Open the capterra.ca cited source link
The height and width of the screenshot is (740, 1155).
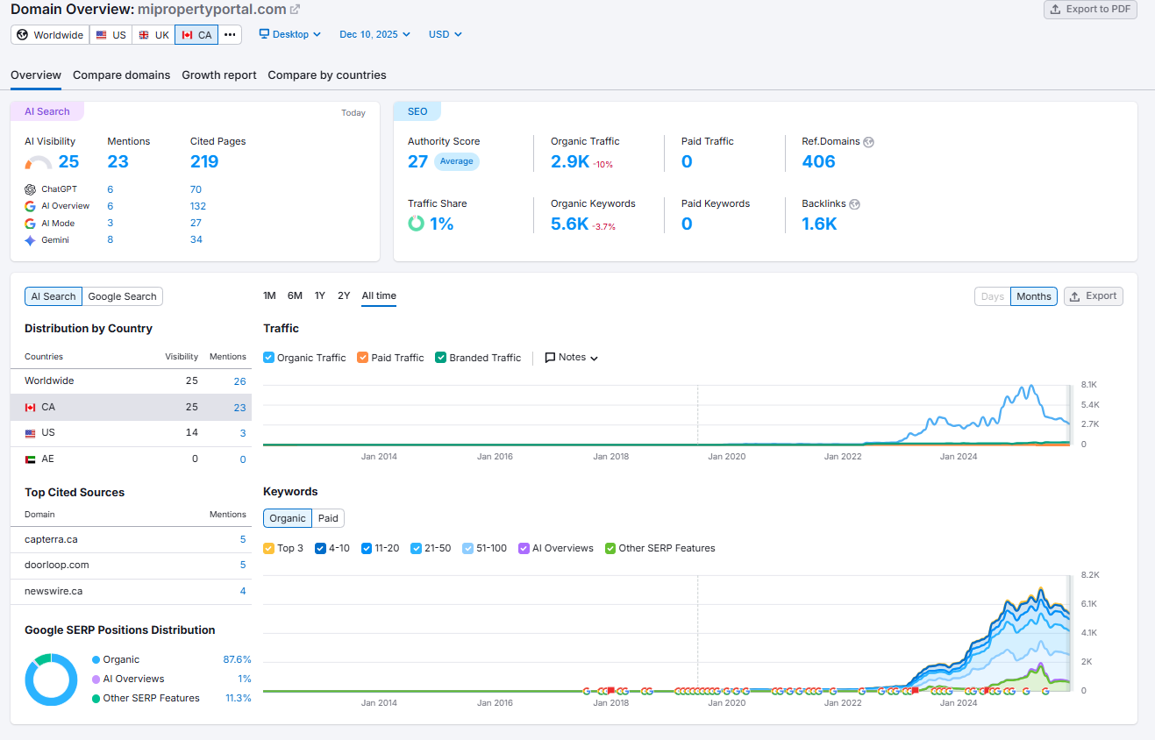(50, 539)
